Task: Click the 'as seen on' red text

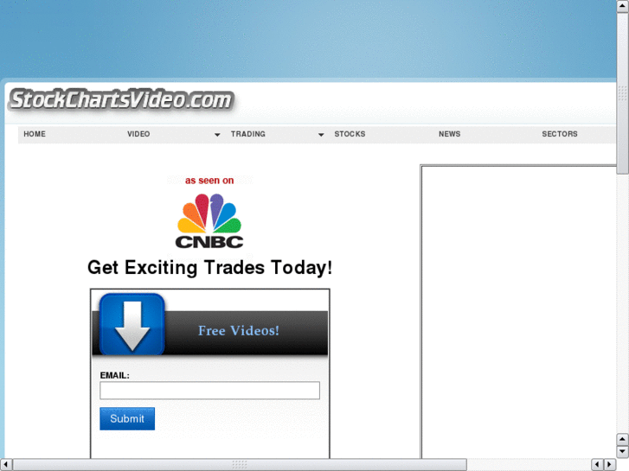Action: tap(209, 181)
